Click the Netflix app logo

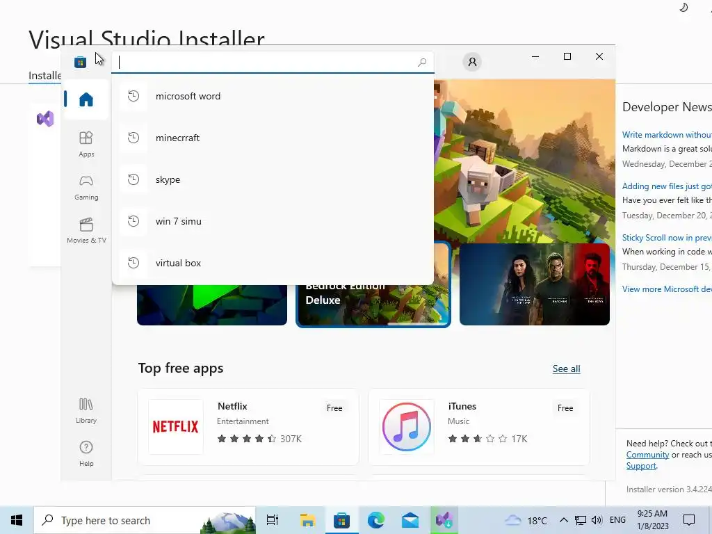tap(176, 426)
